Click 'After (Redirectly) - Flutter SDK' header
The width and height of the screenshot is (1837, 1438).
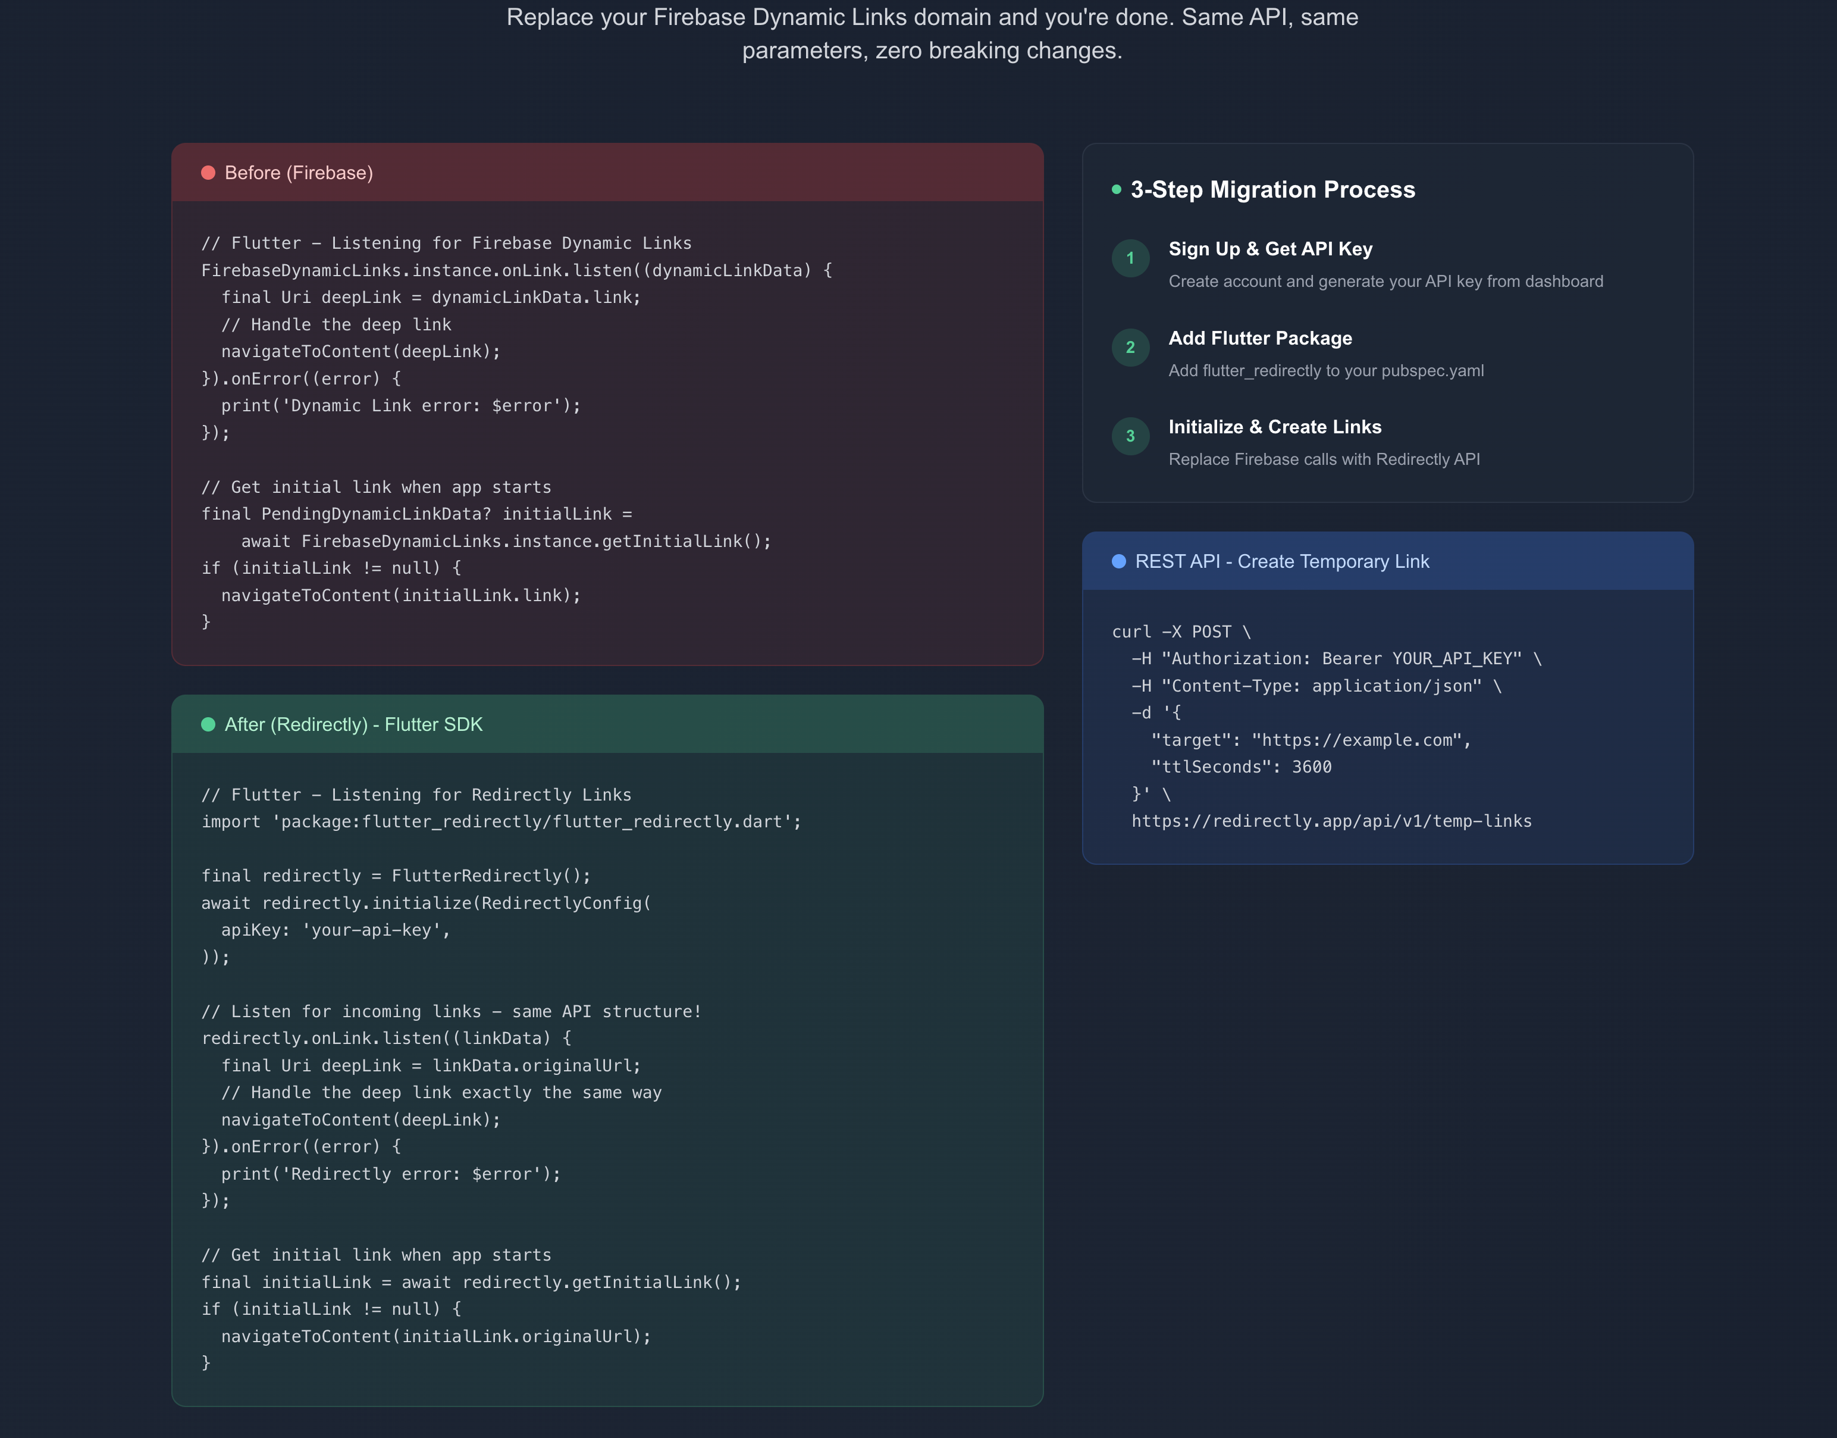pyautogui.click(x=353, y=725)
